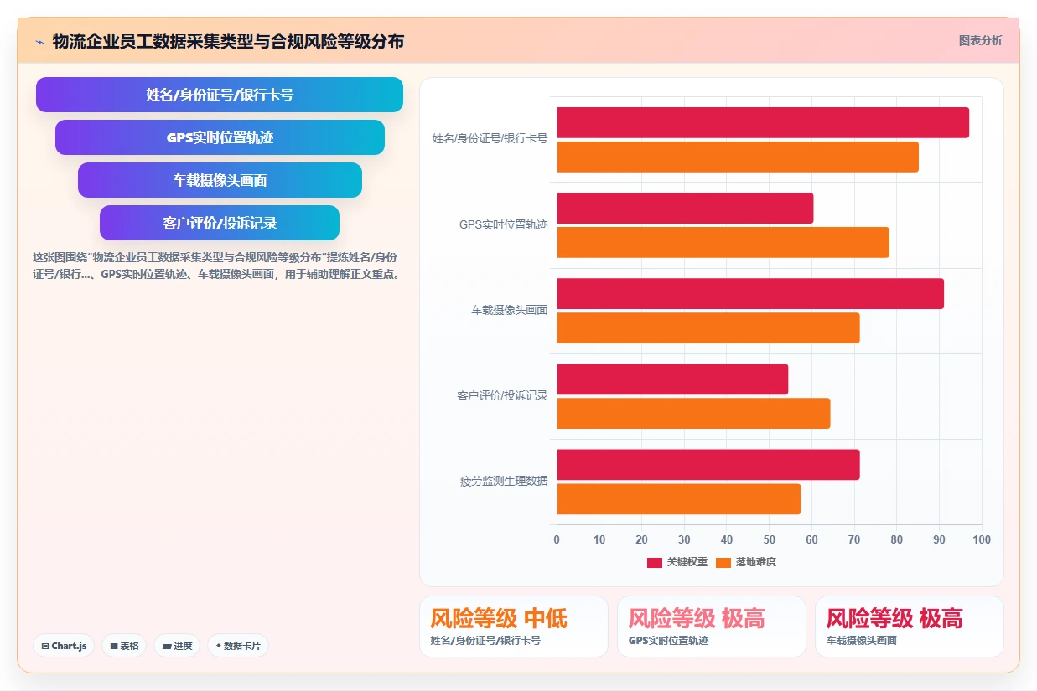
Task: Click orange bar for GPS实时位置轨迹
Action: tap(723, 242)
